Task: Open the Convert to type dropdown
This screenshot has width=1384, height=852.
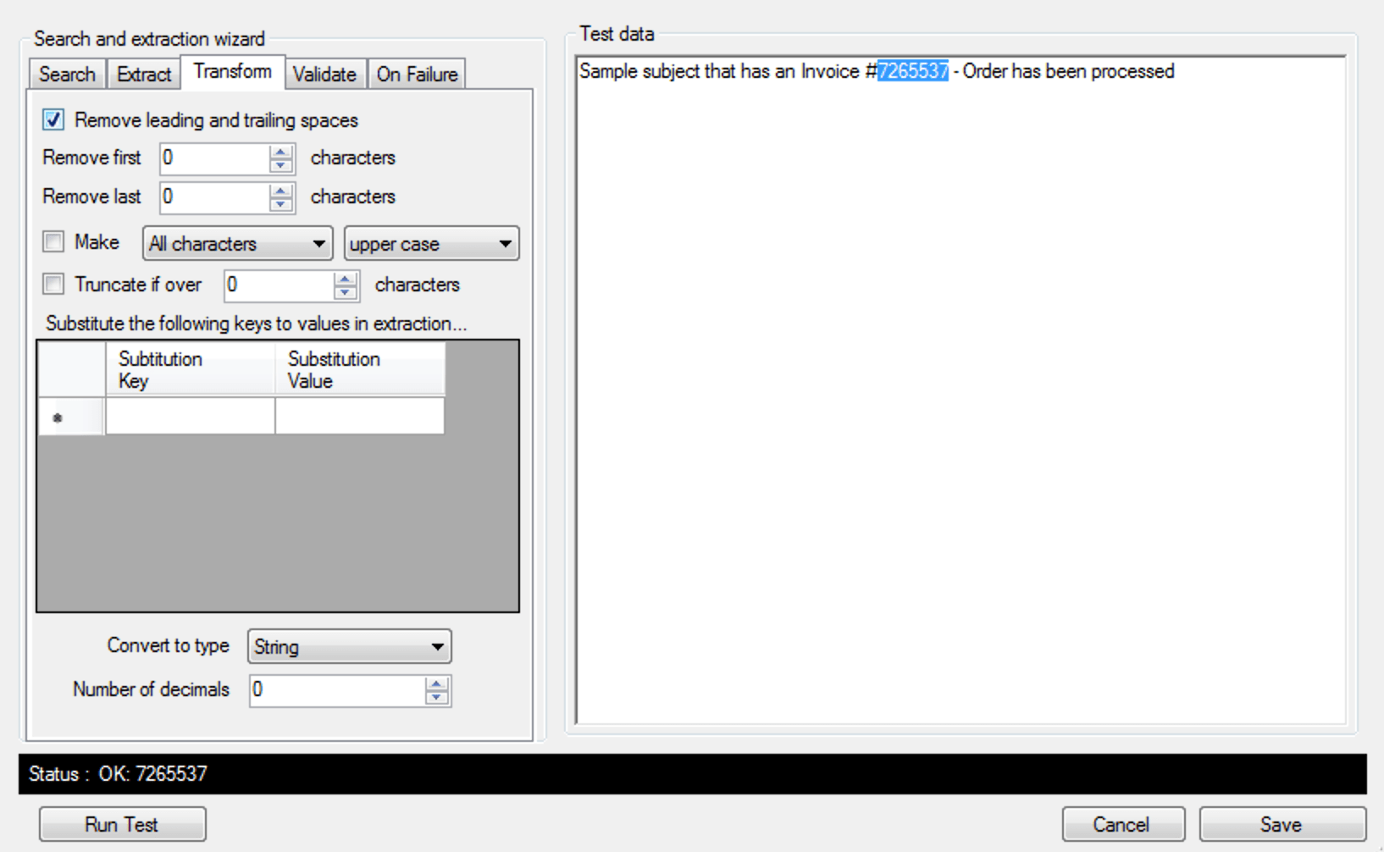Action: [x=438, y=646]
